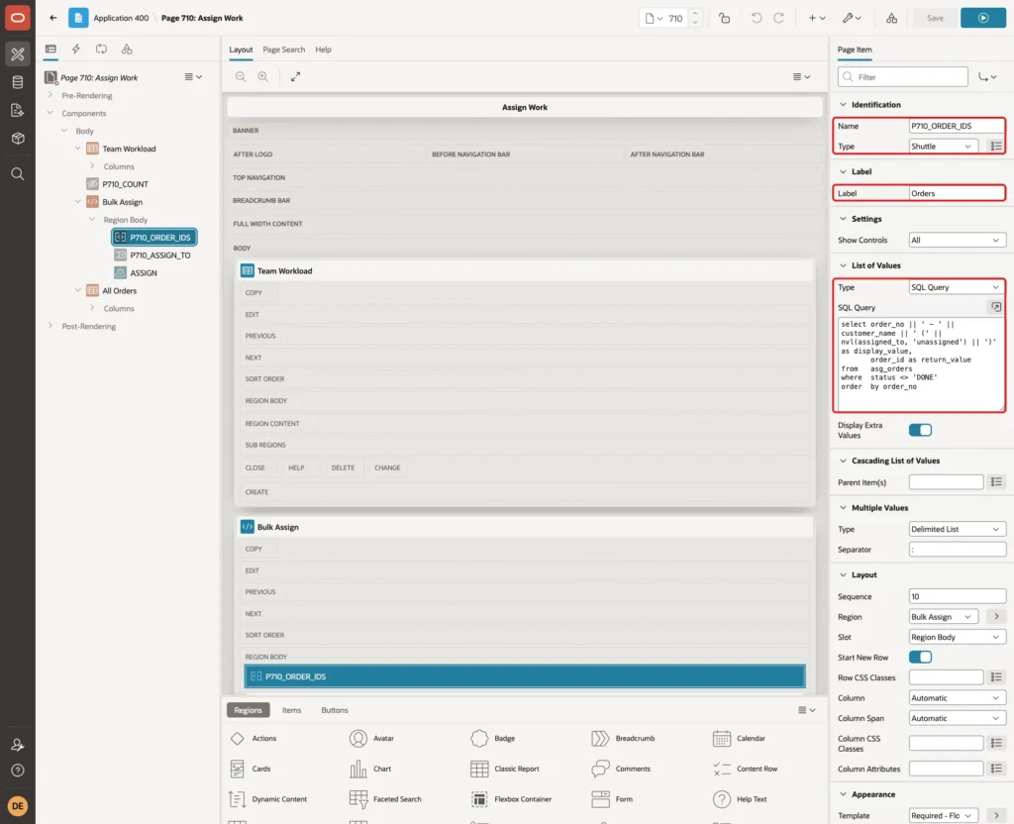Zoom in the layout view
This screenshot has width=1014, height=824.
click(263, 76)
